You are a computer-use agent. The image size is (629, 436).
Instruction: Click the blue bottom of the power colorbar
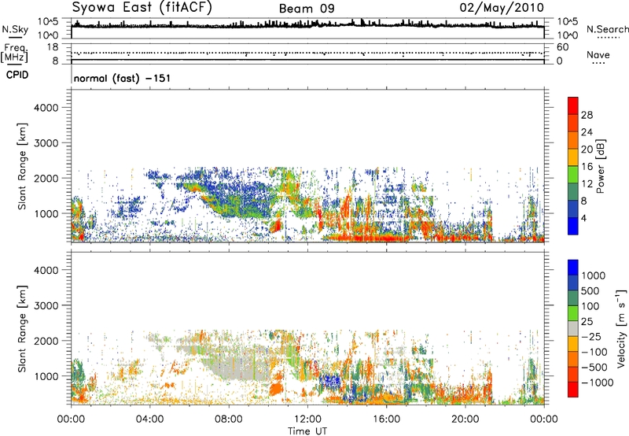pos(573,226)
